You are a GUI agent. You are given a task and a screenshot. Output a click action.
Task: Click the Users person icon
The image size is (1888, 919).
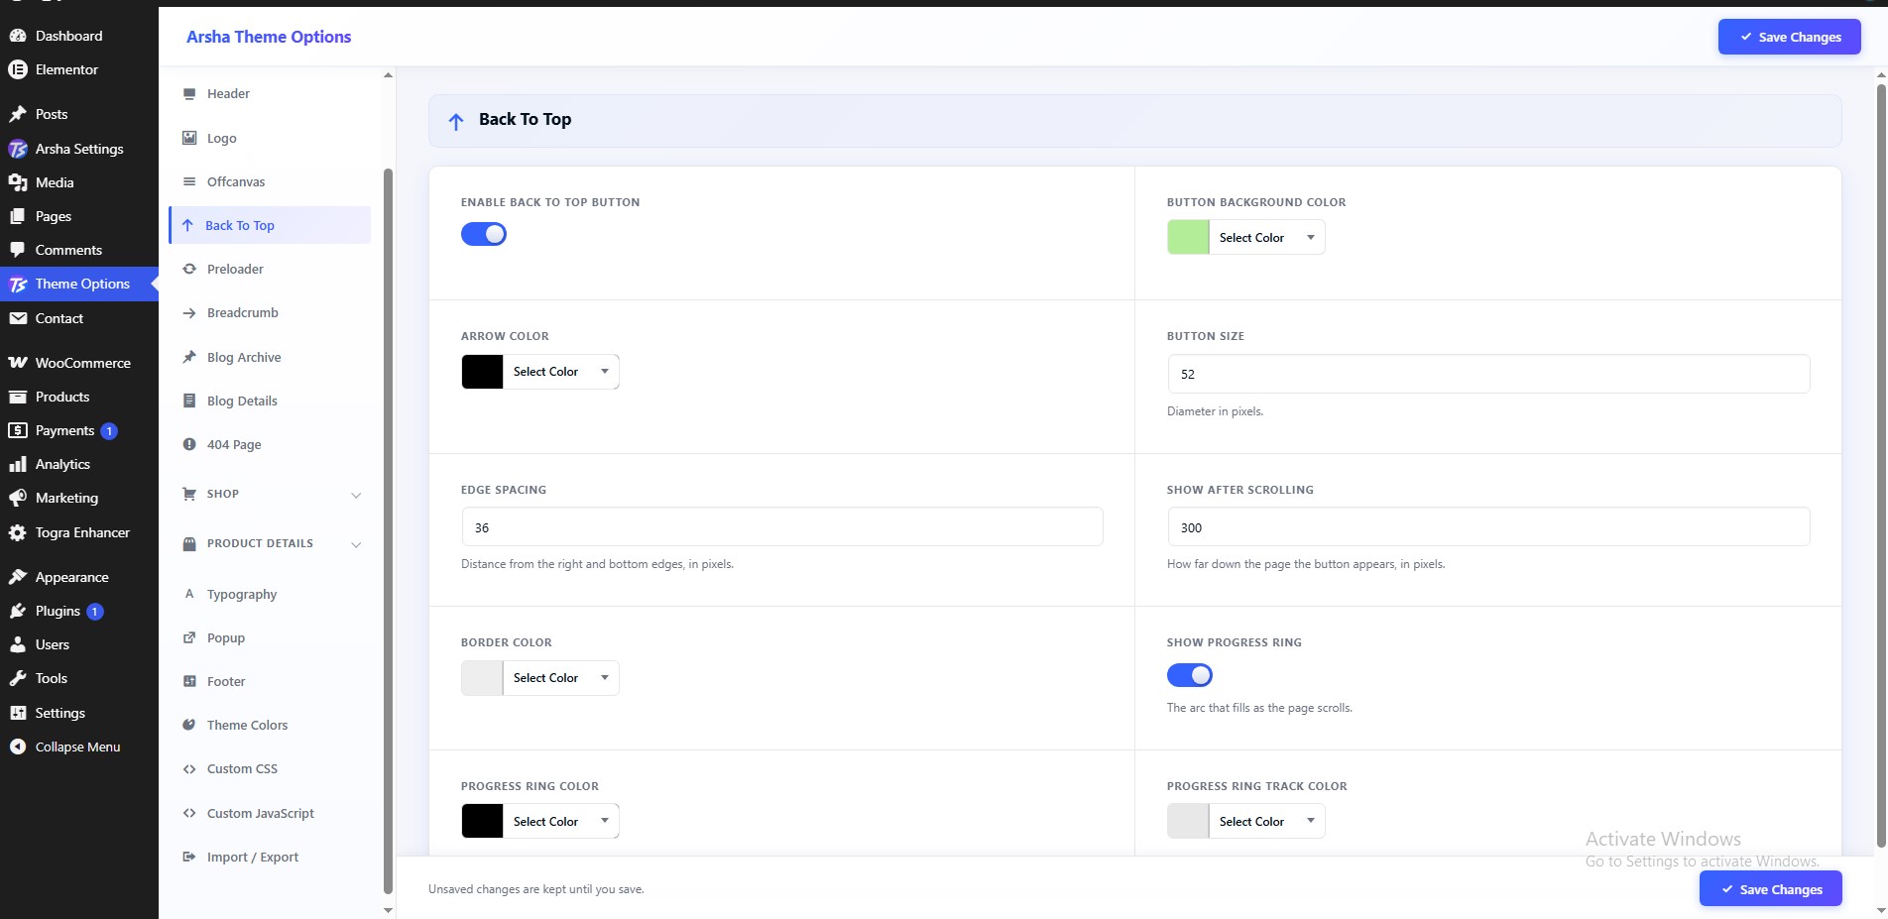point(18,644)
